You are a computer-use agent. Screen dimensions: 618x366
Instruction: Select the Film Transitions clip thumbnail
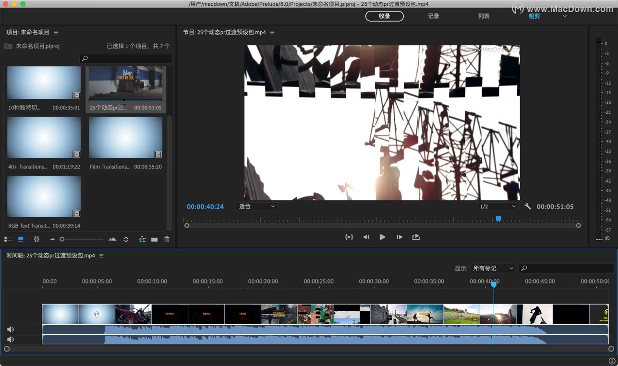(x=125, y=137)
